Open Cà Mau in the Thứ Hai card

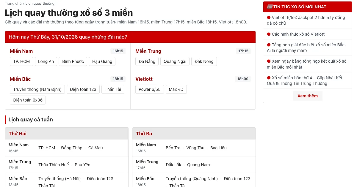(x=95, y=148)
